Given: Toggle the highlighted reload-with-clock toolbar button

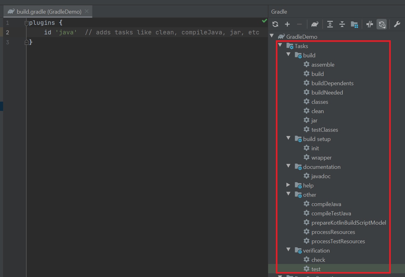Looking at the screenshot, I should (x=382, y=24).
